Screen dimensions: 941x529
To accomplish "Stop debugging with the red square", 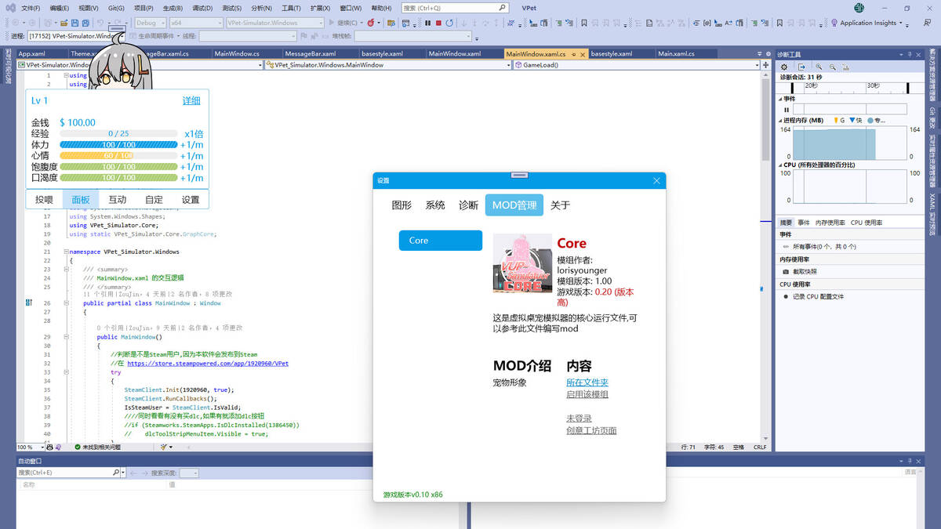I will point(438,23).
